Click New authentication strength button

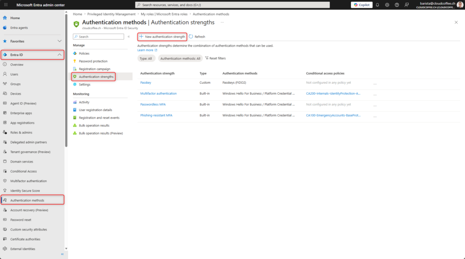(x=162, y=37)
